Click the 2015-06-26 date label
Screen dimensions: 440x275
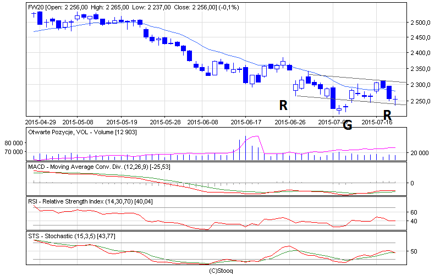[290, 122]
